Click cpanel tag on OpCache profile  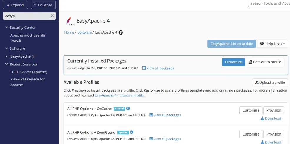click(119, 109)
